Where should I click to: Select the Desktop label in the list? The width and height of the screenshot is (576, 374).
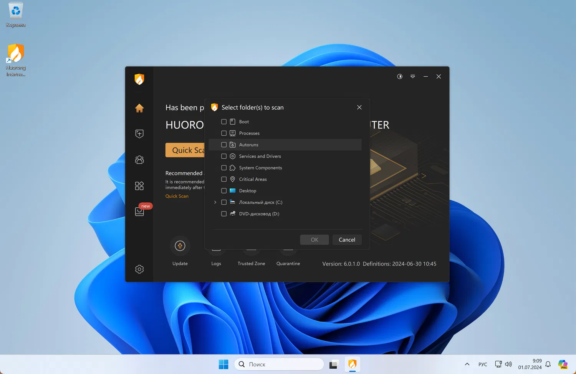click(x=247, y=191)
